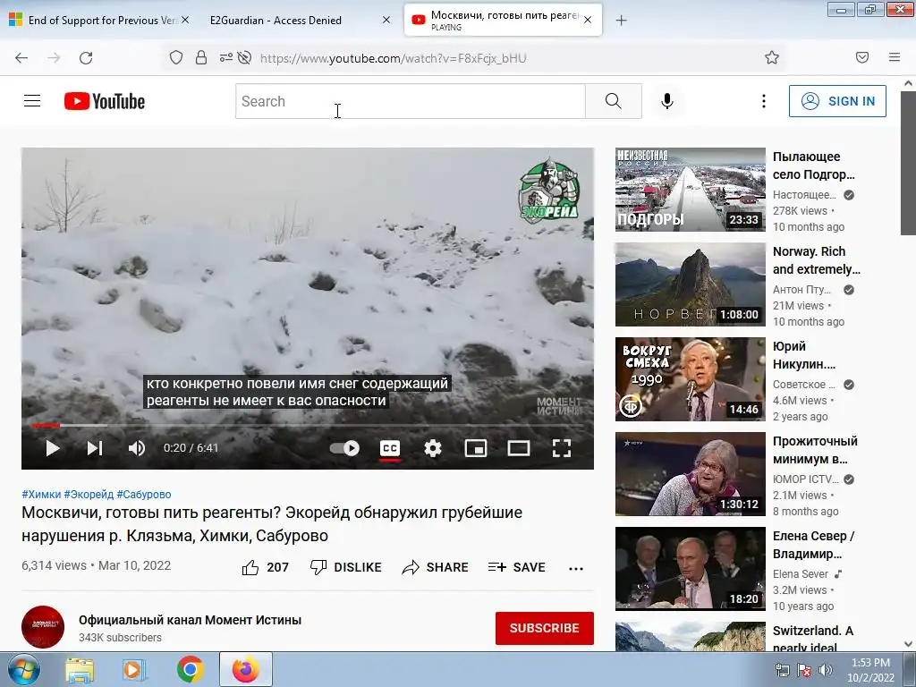The height and width of the screenshot is (687, 916).
Task: Skip to next video
Action: click(x=95, y=448)
